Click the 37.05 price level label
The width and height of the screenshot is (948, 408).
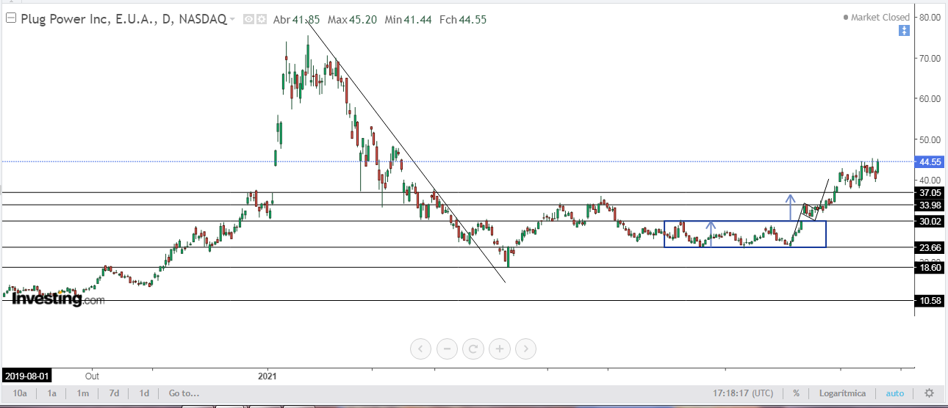pyautogui.click(x=930, y=192)
